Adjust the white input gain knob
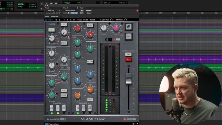This screenshot has height=125, width=222. tap(104, 28)
